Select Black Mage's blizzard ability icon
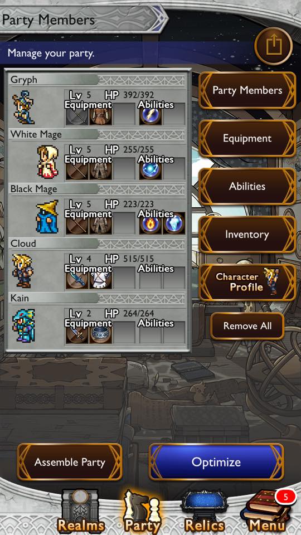The height and width of the screenshot is (535, 301). [174, 223]
